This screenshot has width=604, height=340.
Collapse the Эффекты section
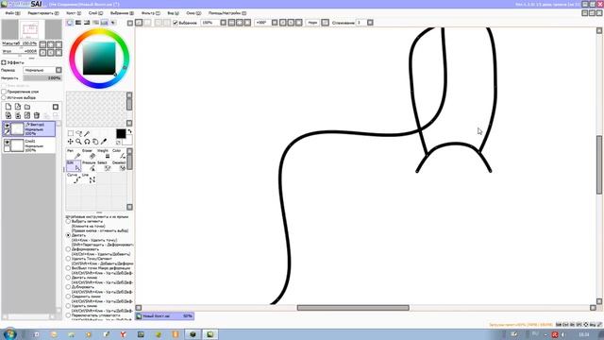pyautogui.click(x=4, y=62)
